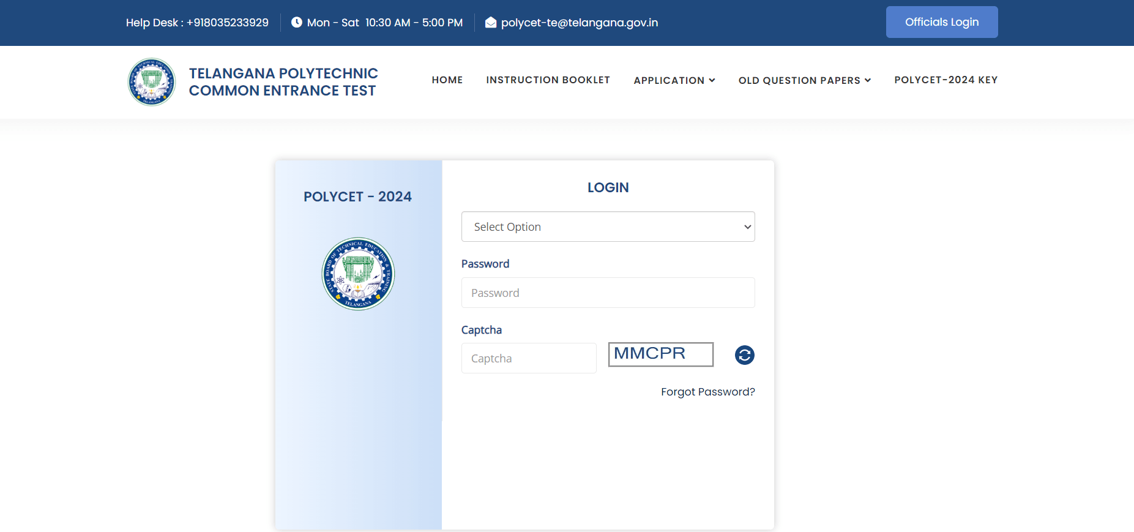The width and height of the screenshot is (1134, 532).
Task: Focus the Captcha input field
Action: click(x=529, y=358)
